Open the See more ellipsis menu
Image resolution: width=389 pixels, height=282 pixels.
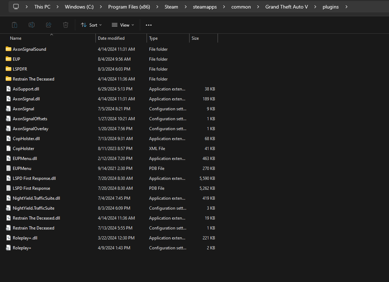149,25
